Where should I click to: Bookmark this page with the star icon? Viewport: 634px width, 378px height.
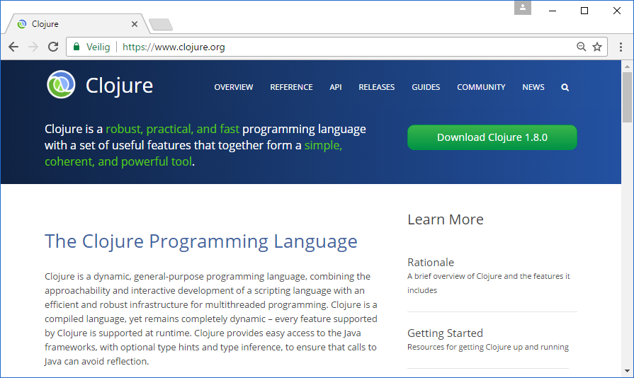(x=597, y=47)
